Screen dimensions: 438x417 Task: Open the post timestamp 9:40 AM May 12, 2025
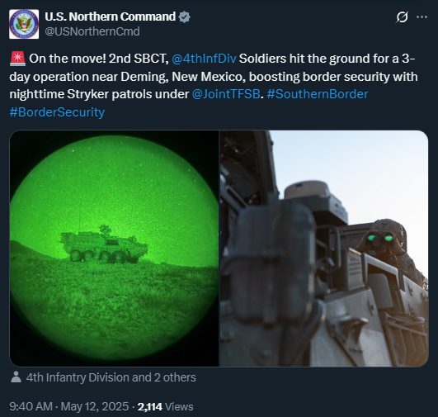69,406
